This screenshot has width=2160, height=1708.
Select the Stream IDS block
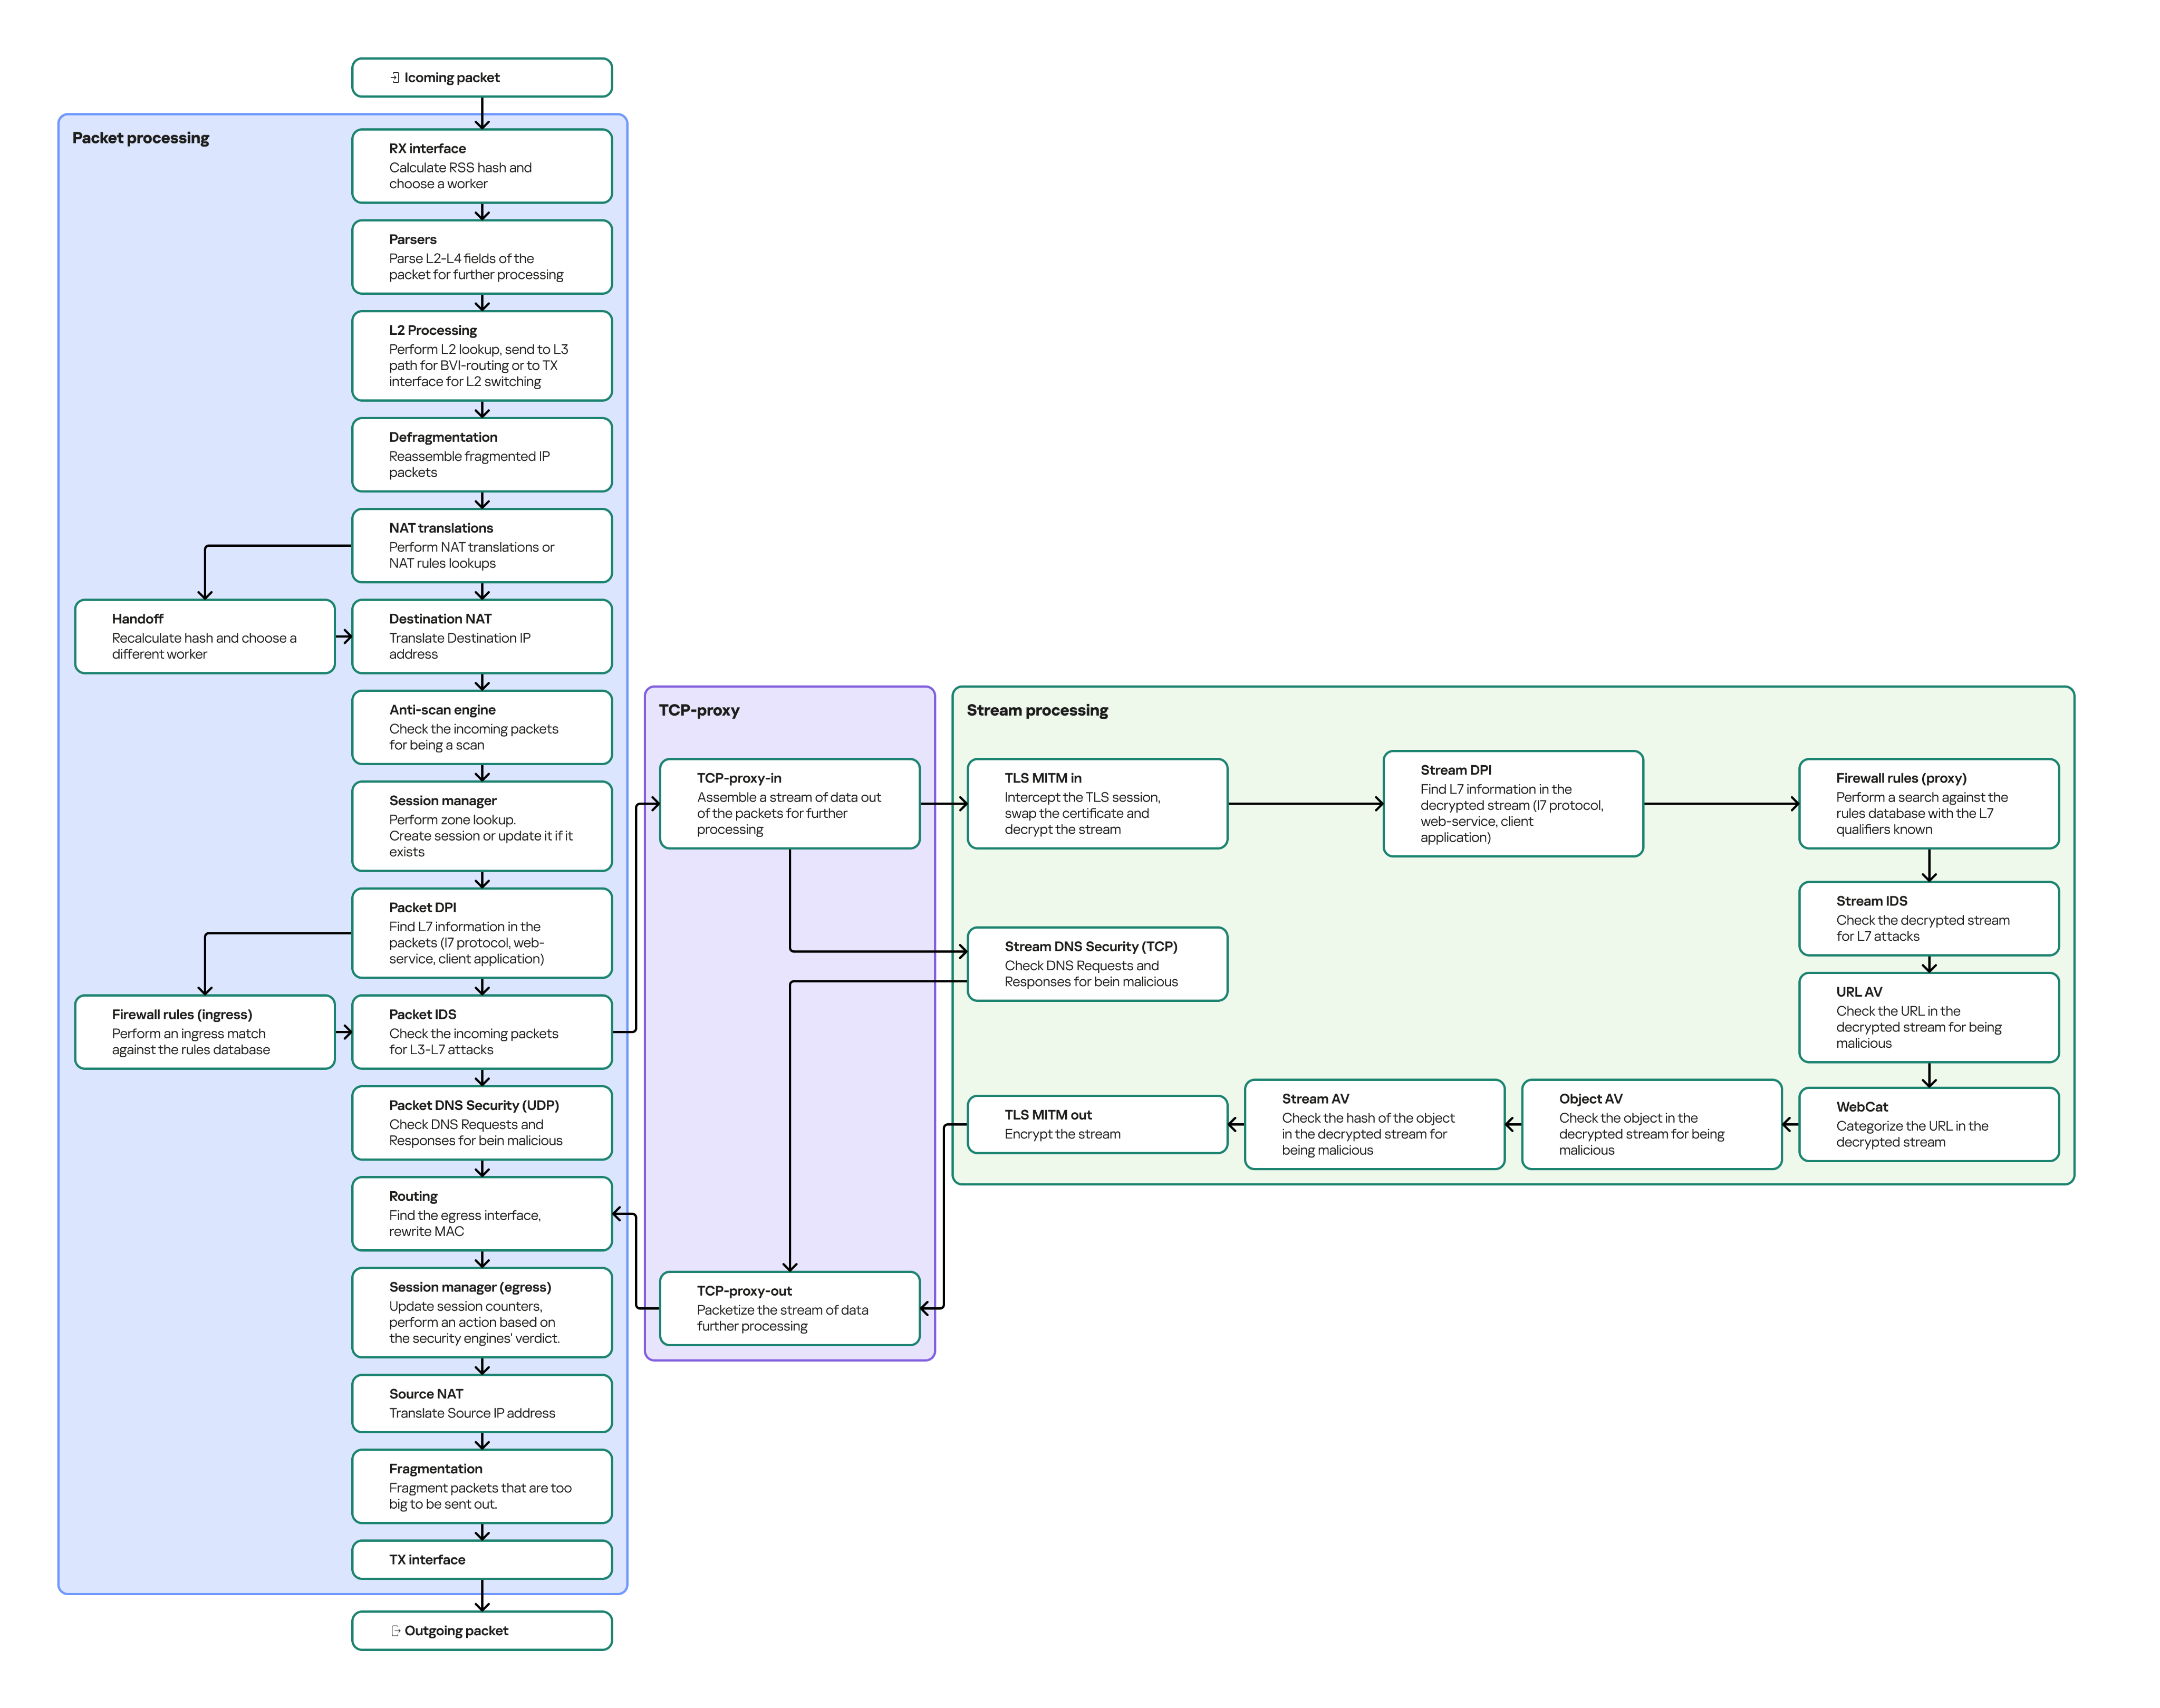(1929, 919)
